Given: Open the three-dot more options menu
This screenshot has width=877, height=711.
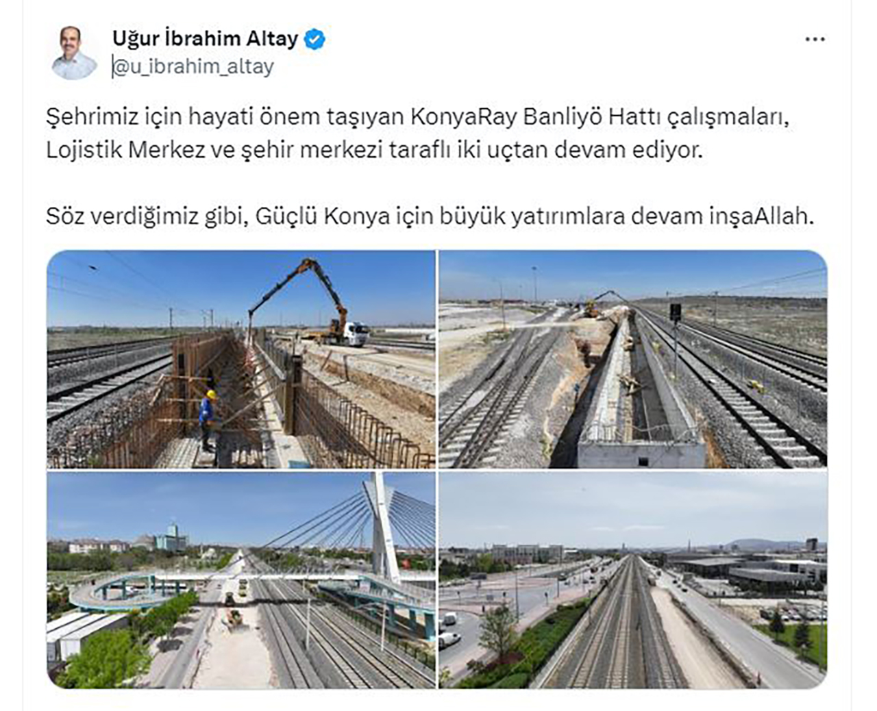Looking at the screenshot, I should [x=815, y=40].
